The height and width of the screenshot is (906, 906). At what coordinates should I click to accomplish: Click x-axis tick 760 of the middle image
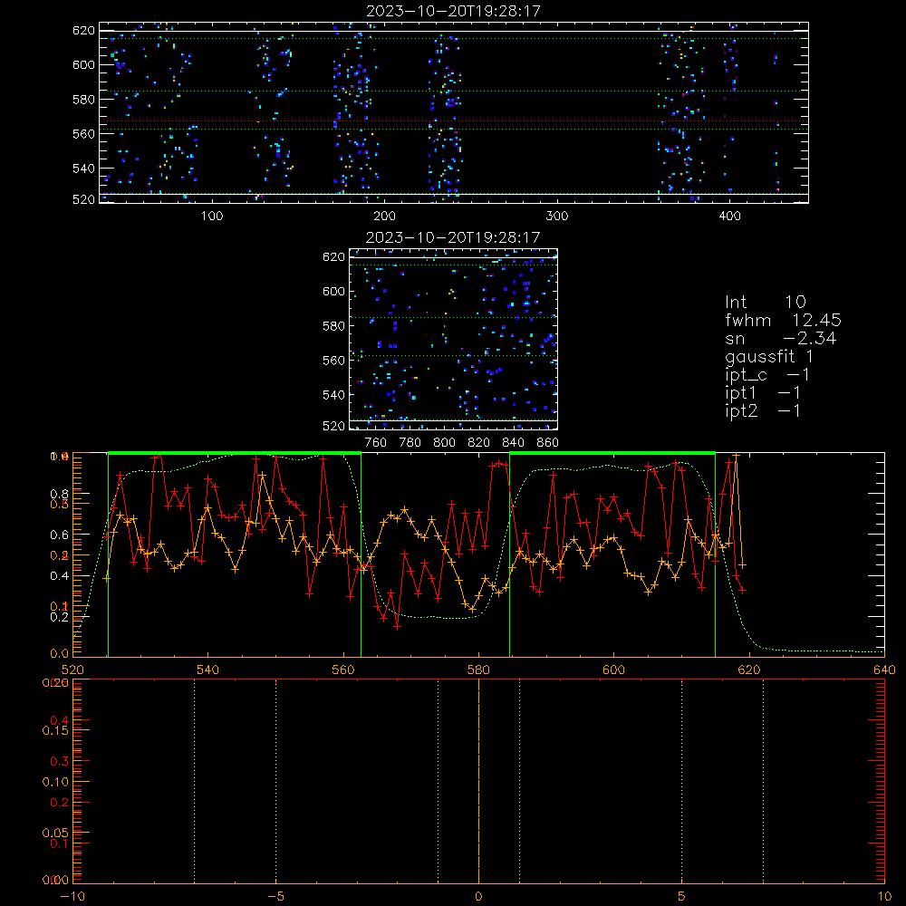tap(376, 443)
